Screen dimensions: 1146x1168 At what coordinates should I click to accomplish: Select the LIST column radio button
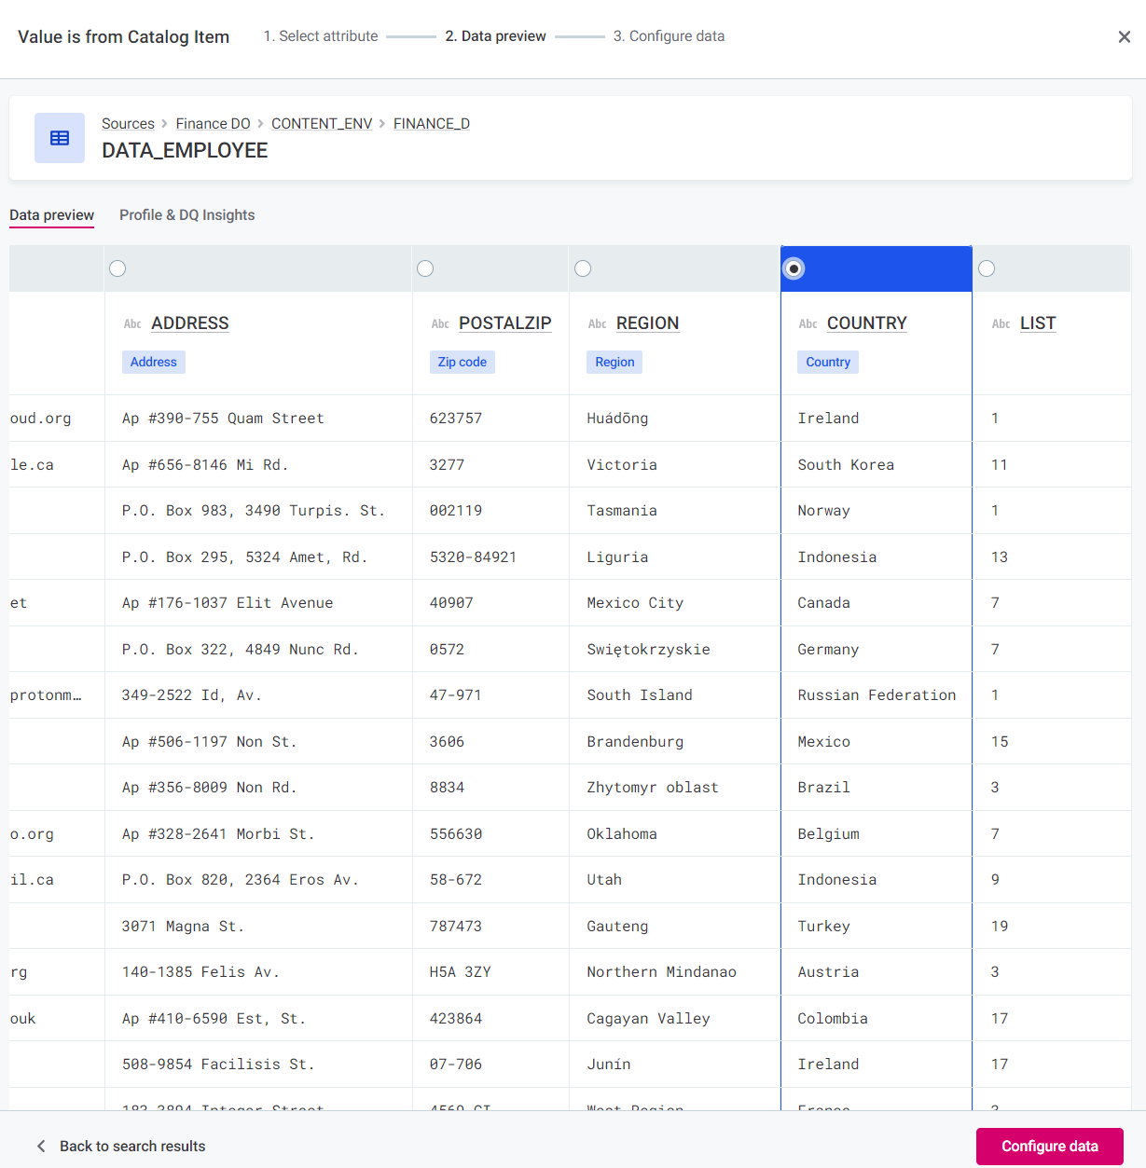coord(987,268)
